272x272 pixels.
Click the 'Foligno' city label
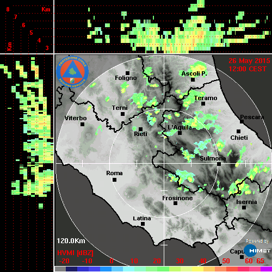(126, 78)
